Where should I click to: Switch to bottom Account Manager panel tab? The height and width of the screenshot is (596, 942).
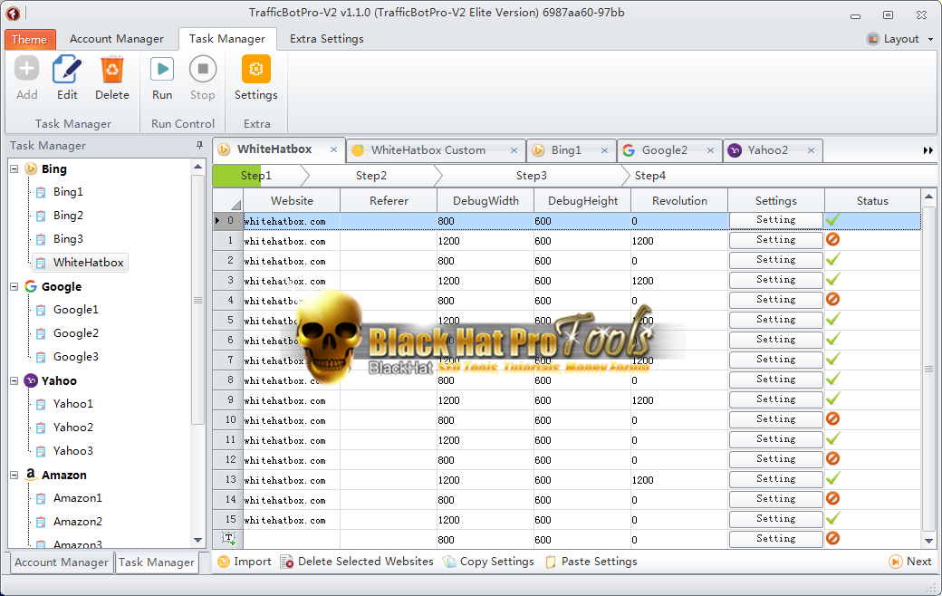(x=62, y=562)
